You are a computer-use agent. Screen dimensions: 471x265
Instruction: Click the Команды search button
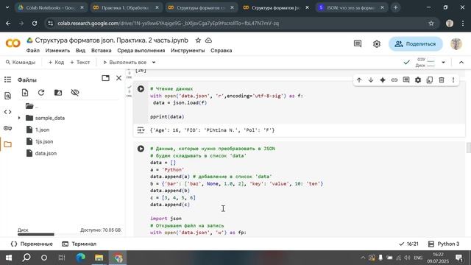pyautogui.click(x=21, y=62)
